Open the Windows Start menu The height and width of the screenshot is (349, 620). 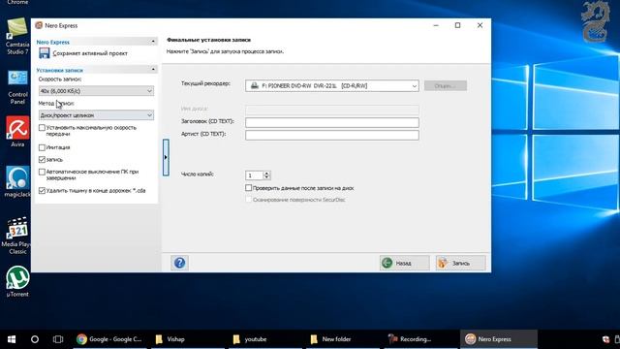tap(12, 339)
